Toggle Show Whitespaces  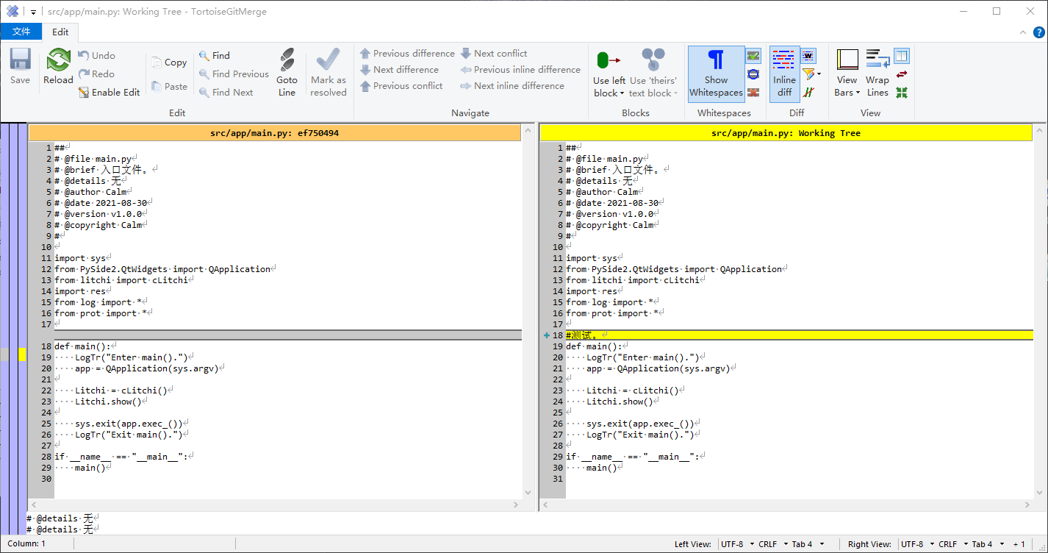tap(716, 73)
